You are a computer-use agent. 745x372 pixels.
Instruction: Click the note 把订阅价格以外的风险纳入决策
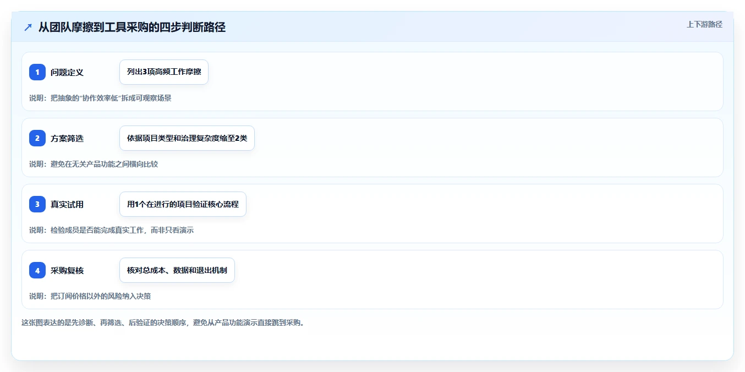tap(90, 296)
